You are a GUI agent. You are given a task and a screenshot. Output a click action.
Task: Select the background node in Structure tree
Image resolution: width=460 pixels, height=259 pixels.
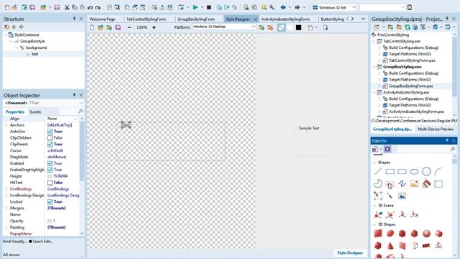pos(36,47)
